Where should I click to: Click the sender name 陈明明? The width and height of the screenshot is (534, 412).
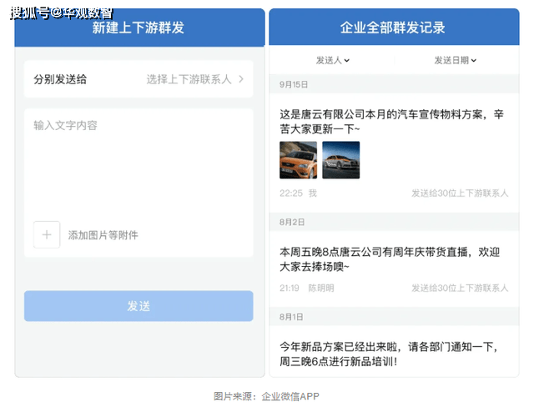[x=321, y=288]
